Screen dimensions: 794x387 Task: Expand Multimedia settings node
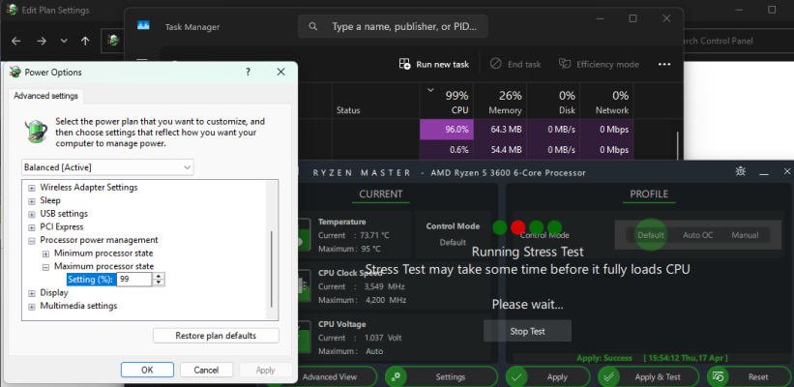tap(32, 307)
